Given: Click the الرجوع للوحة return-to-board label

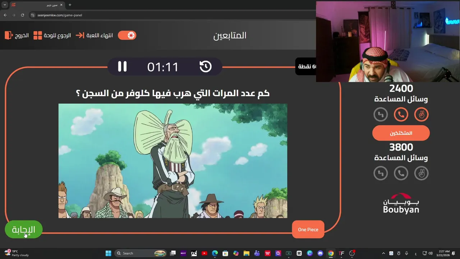Looking at the screenshot, I should click(57, 35).
